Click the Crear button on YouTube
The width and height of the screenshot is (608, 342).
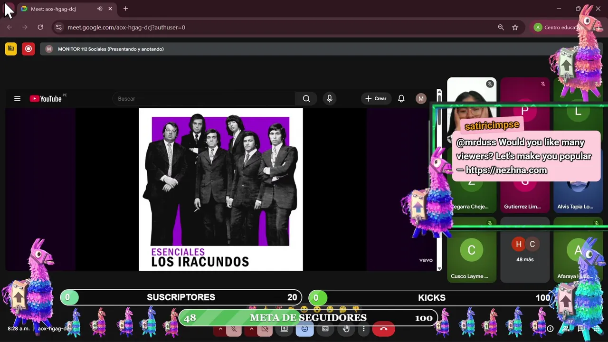(x=376, y=98)
